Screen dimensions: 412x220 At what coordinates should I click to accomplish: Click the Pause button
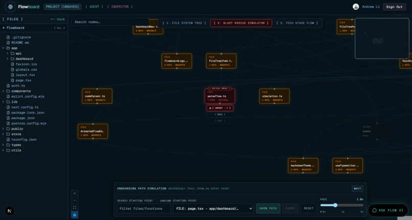click(x=290, y=208)
